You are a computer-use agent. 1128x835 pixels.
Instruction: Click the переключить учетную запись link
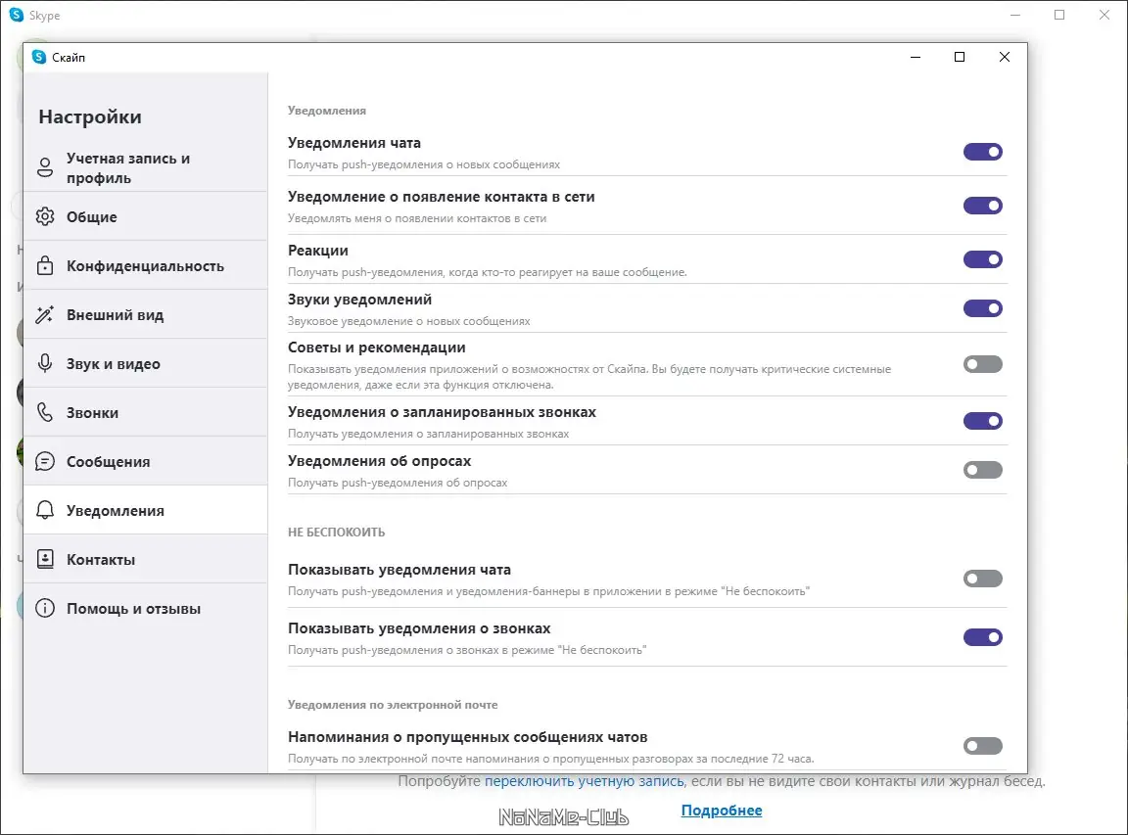(x=584, y=781)
